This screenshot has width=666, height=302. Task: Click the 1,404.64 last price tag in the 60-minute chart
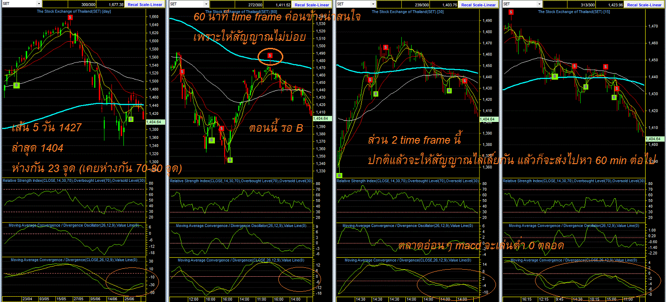pyautogui.click(x=322, y=118)
